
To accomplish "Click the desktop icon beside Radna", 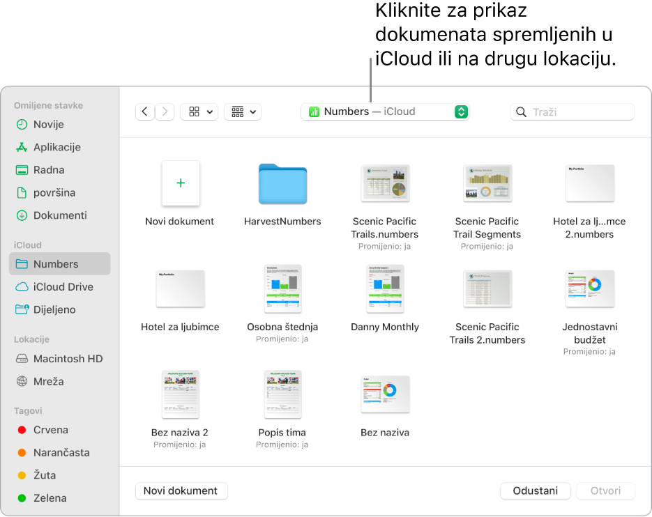I will pos(22,170).
